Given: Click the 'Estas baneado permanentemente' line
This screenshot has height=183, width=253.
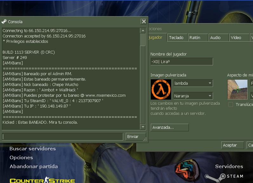Looking at the screenshot, I should pos(44,79).
